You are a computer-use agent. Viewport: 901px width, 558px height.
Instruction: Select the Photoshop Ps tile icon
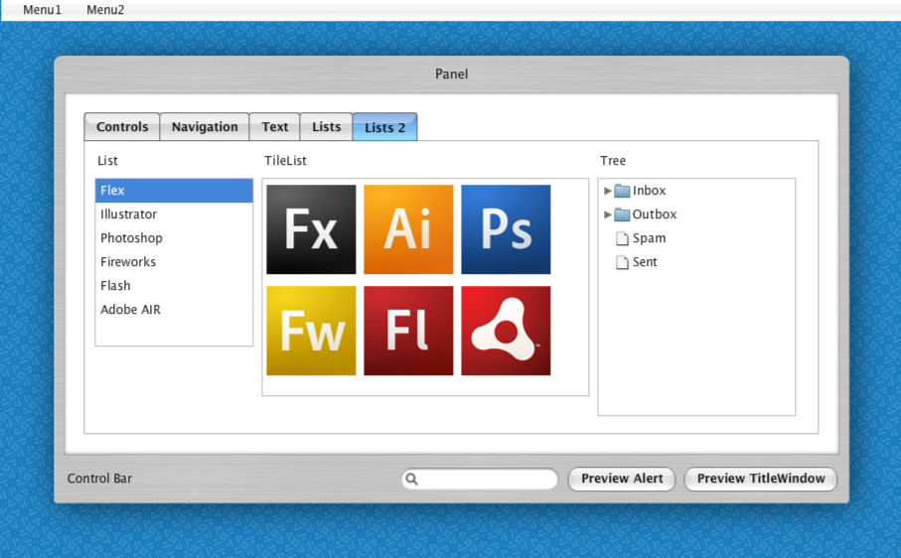tap(506, 229)
